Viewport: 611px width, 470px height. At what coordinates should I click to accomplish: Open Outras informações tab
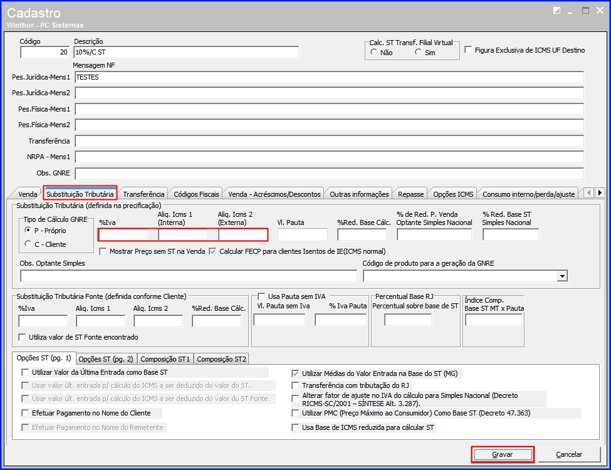coord(359,194)
